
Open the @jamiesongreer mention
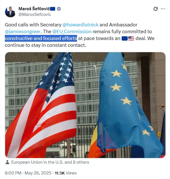coord(23,31)
